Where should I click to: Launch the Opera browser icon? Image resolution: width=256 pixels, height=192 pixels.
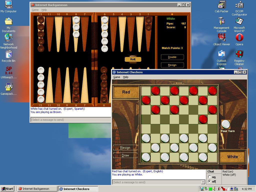coord(239,38)
